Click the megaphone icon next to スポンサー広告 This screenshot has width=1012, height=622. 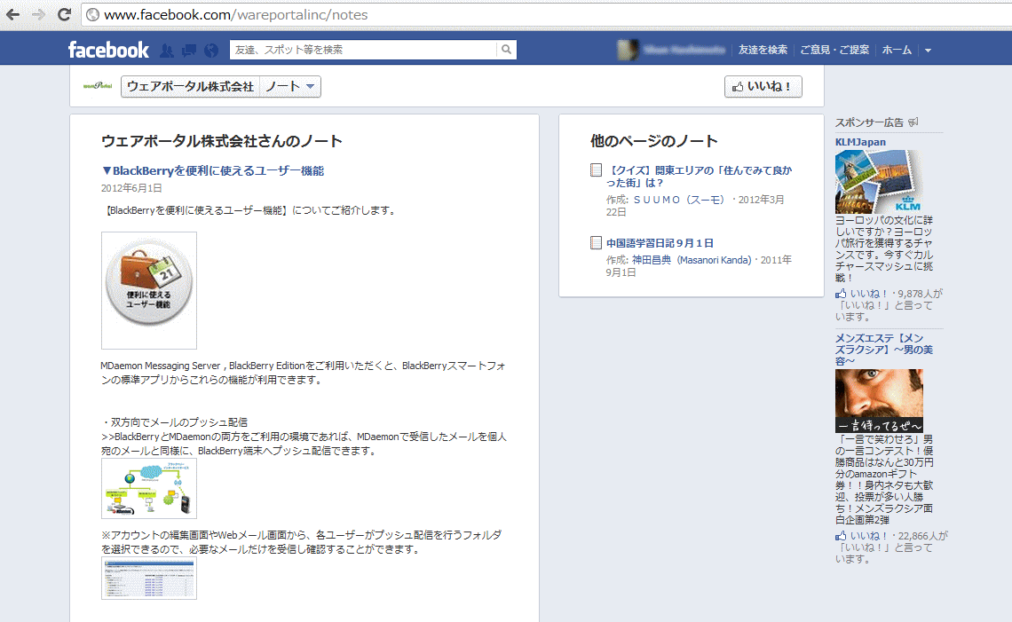(913, 122)
